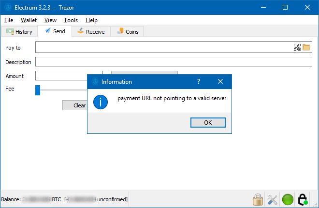Open the Coins tab

point(127,32)
